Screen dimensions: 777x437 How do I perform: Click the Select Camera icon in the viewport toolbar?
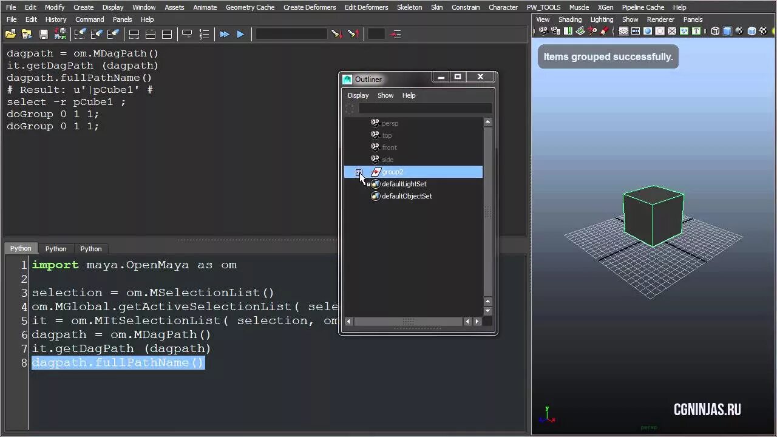click(544, 31)
